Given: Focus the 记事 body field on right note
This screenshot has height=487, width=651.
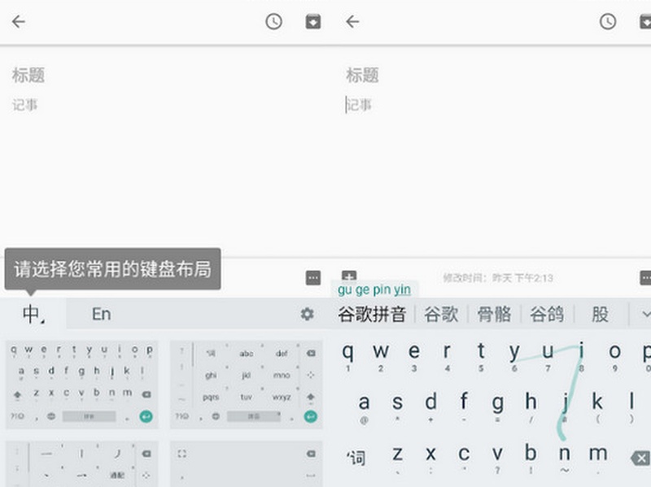Looking at the screenshot, I should 359,105.
